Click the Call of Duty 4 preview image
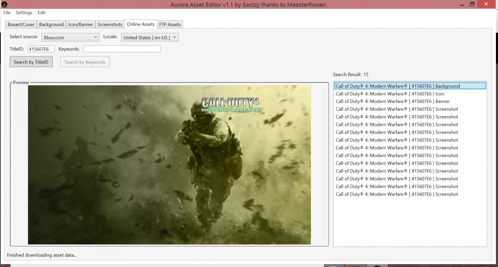 [x=169, y=165]
